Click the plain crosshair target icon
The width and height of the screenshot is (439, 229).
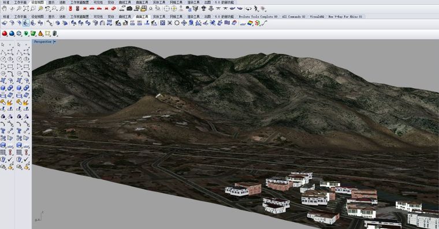pos(166,9)
